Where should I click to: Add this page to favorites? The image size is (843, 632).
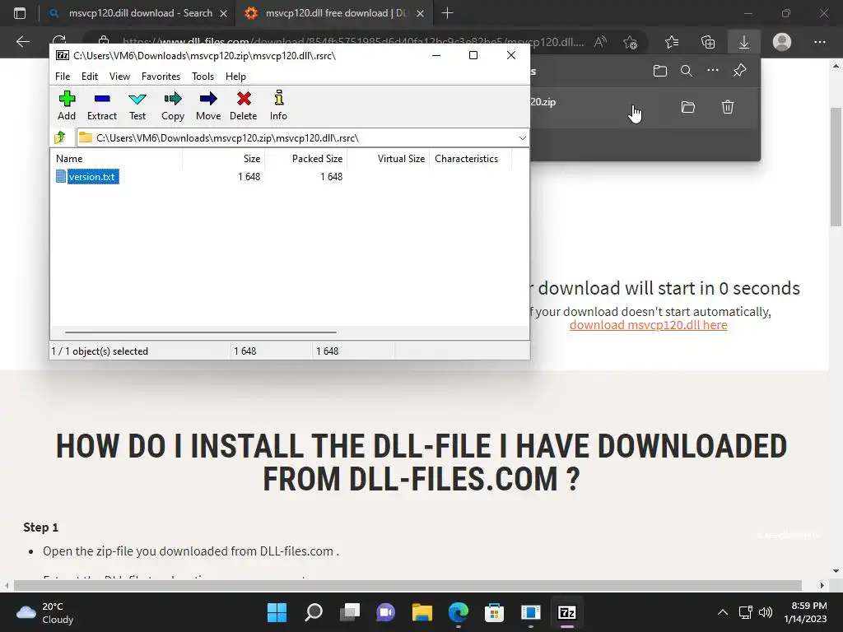(630, 42)
